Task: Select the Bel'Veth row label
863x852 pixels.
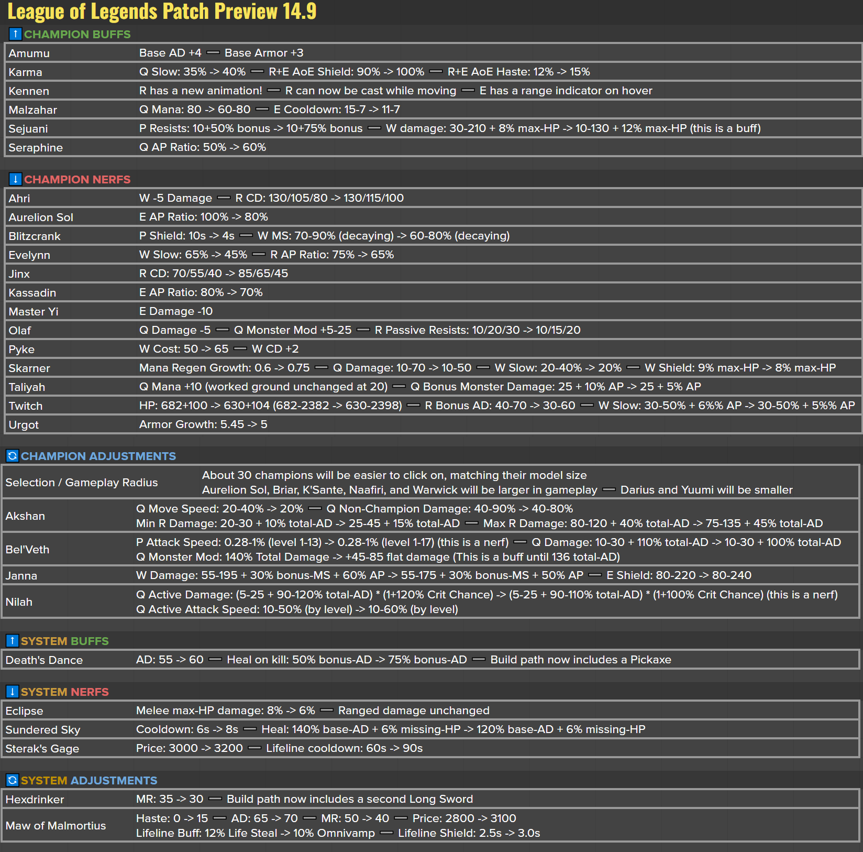Action: pyautogui.click(x=27, y=550)
